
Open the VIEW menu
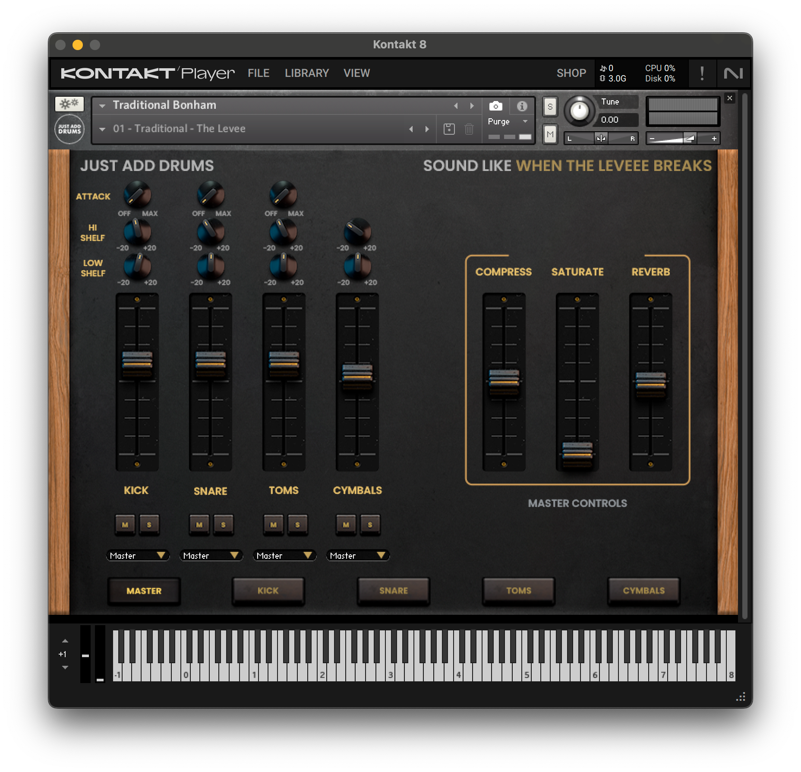pyautogui.click(x=356, y=73)
